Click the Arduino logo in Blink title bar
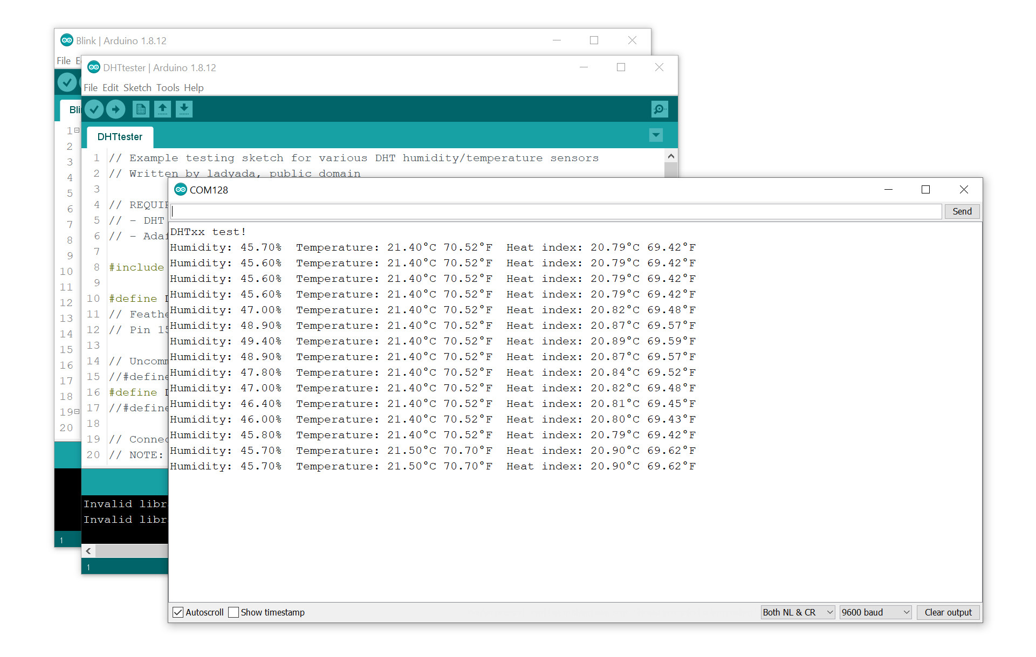The width and height of the screenshot is (1036, 657). pos(67,40)
